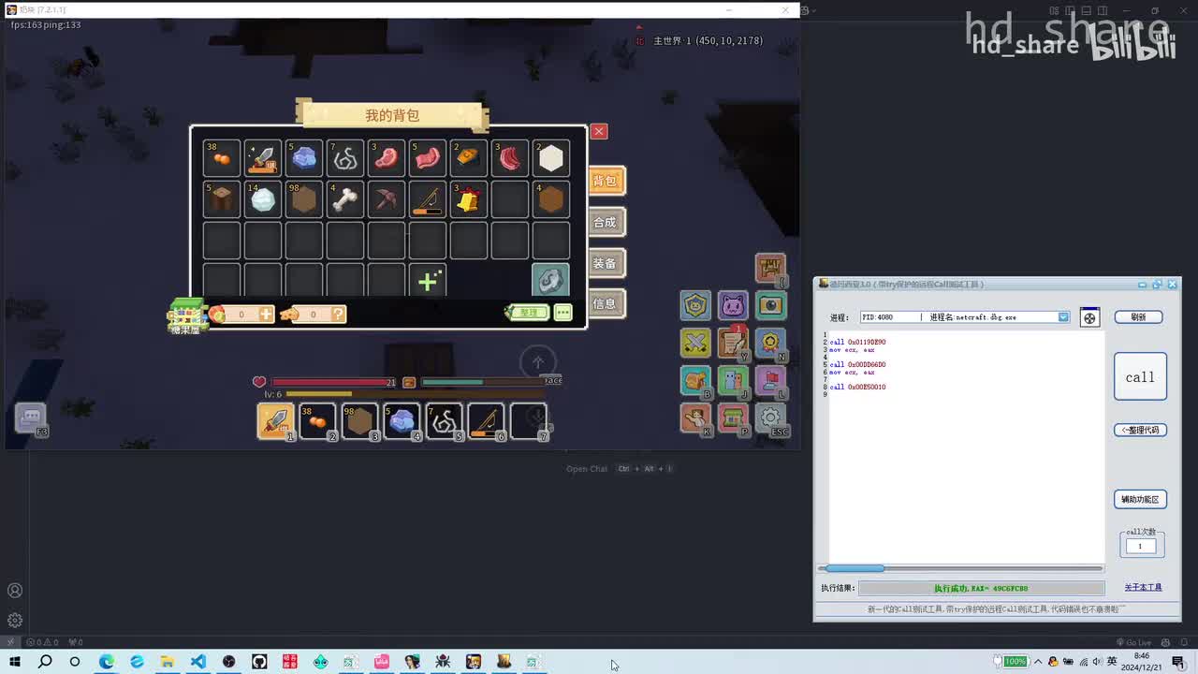Select the bone item in backpack
Screen dimensions: 1198x674
[x=345, y=199]
